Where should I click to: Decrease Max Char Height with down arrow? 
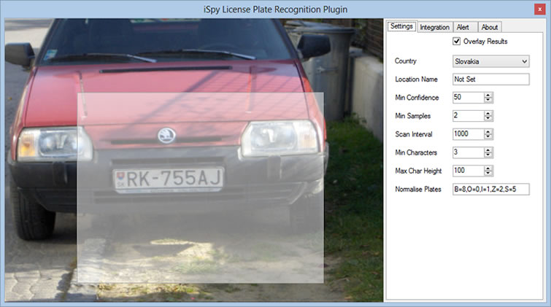[488, 174]
